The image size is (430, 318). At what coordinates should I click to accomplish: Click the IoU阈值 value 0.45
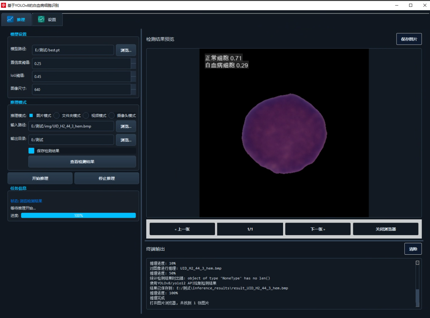(x=82, y=76)
